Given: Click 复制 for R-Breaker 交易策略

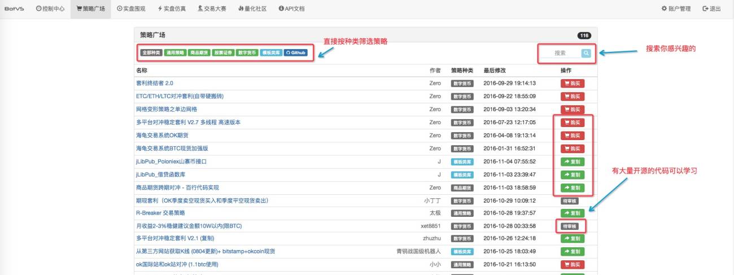Looking at the screenshot, I should (x=572, y=213).
